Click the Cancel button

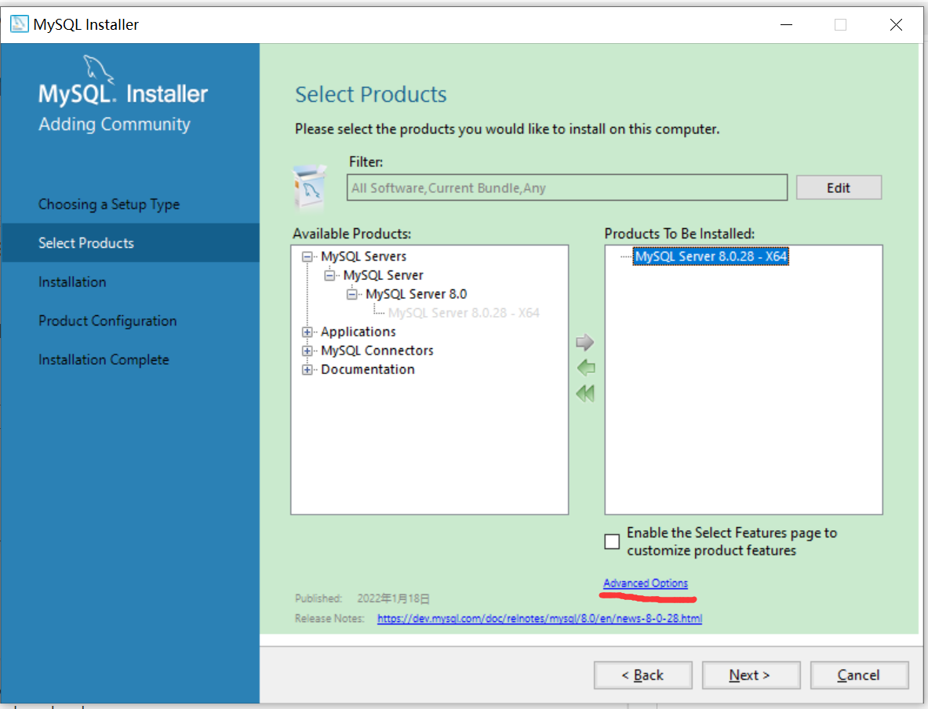pos(859,675)
